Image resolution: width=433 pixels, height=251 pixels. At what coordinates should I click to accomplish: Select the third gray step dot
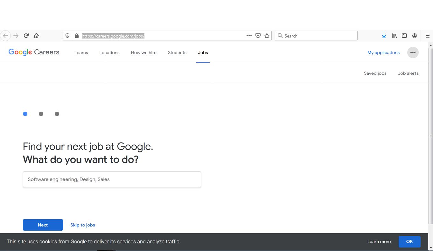(57, 114)
